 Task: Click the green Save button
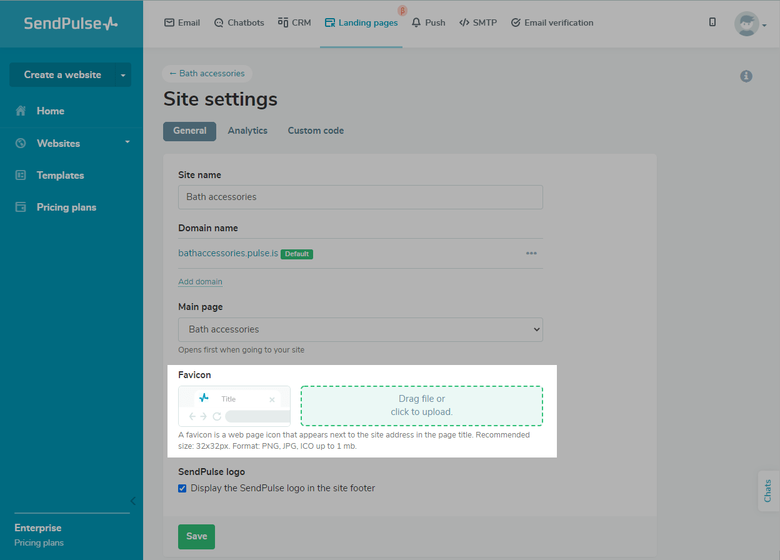[x=196, y=536]
